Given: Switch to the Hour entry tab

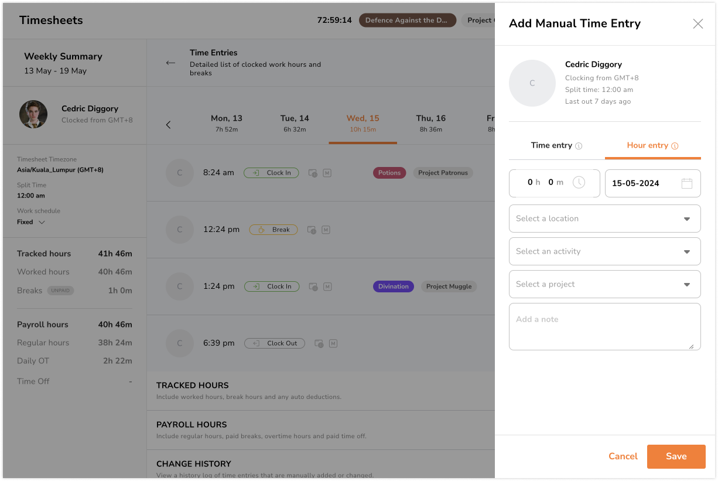Looking at the screenshot, I should 652,146.
